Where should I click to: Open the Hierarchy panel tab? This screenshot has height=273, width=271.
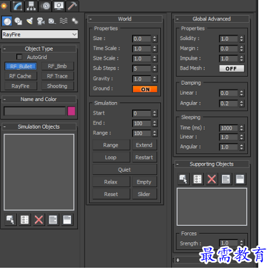coord(31,6)
